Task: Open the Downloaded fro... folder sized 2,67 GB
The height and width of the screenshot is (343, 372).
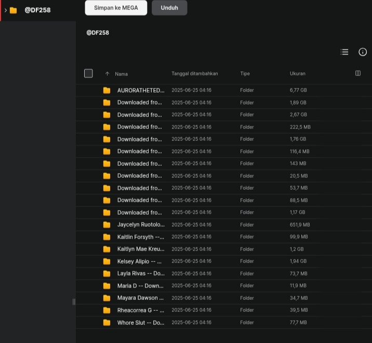Action: point(139,115)
